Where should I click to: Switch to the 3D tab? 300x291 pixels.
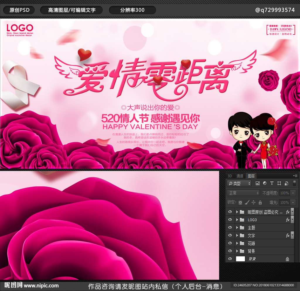[230, 176]
